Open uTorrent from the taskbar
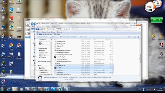 (60, 89)
